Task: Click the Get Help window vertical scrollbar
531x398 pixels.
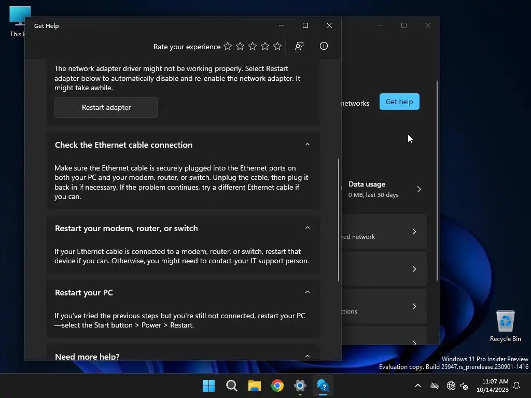Action: [338, 220]
